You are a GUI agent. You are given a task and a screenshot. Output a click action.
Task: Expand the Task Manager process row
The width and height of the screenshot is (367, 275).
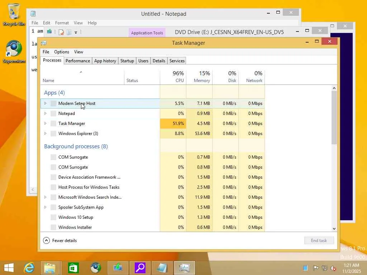point(45,124)
